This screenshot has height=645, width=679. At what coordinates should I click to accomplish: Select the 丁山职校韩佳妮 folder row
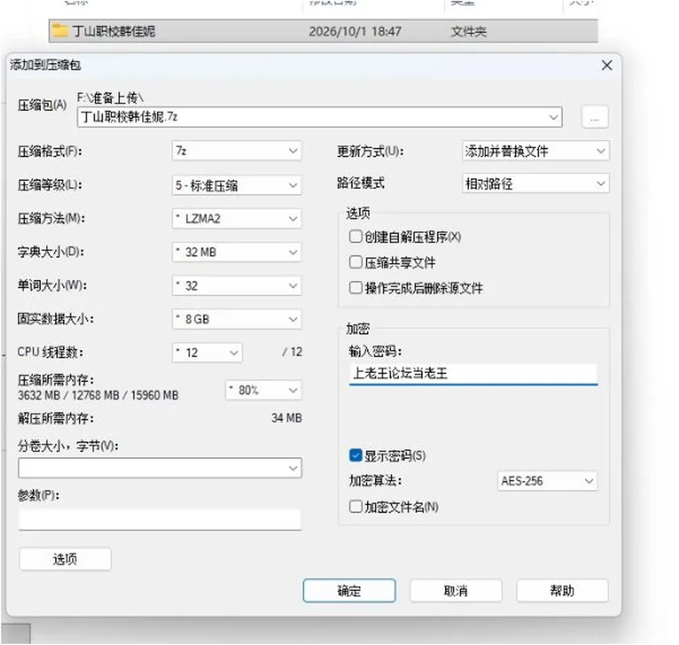point(323,30)
